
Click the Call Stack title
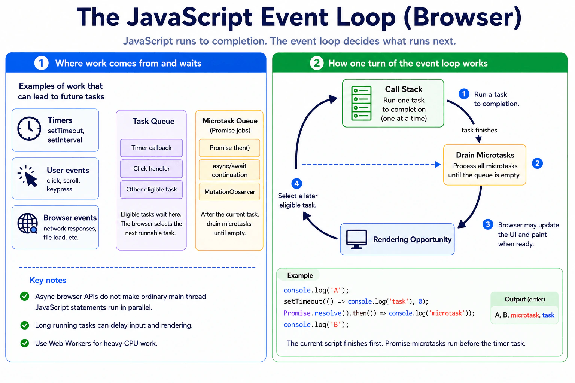pos(404,89)
